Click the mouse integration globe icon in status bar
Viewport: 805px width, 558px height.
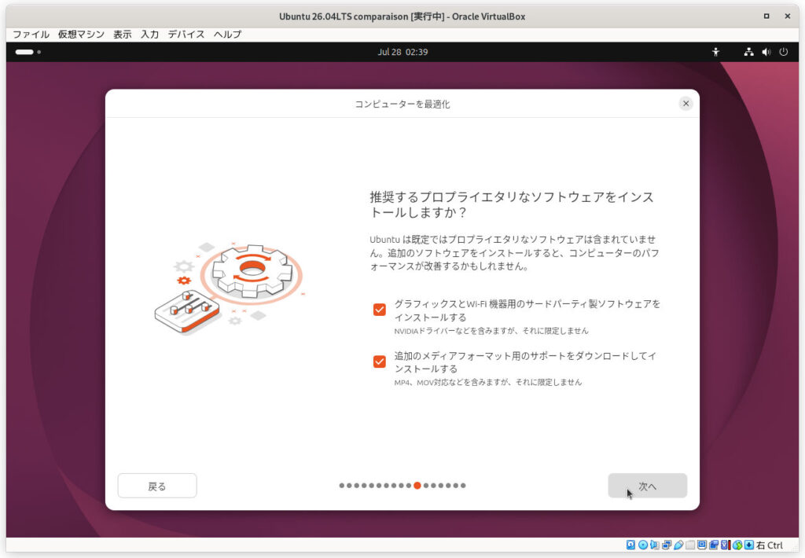[x=737, y=545]
